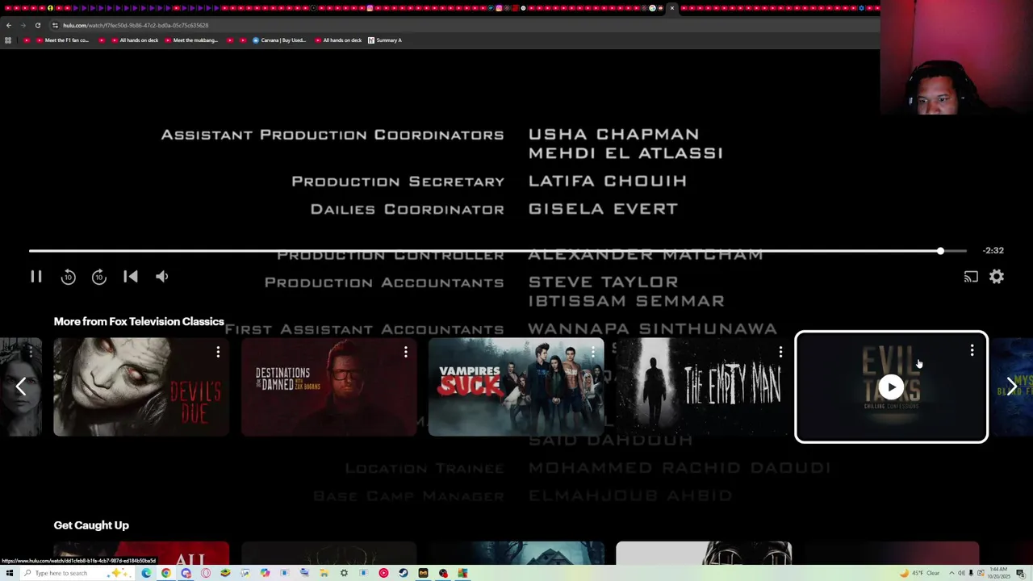This screenshot has height=581, width=1033.
Task: Open the Carvana Buy Used bookmark
Action: [279, 40]
